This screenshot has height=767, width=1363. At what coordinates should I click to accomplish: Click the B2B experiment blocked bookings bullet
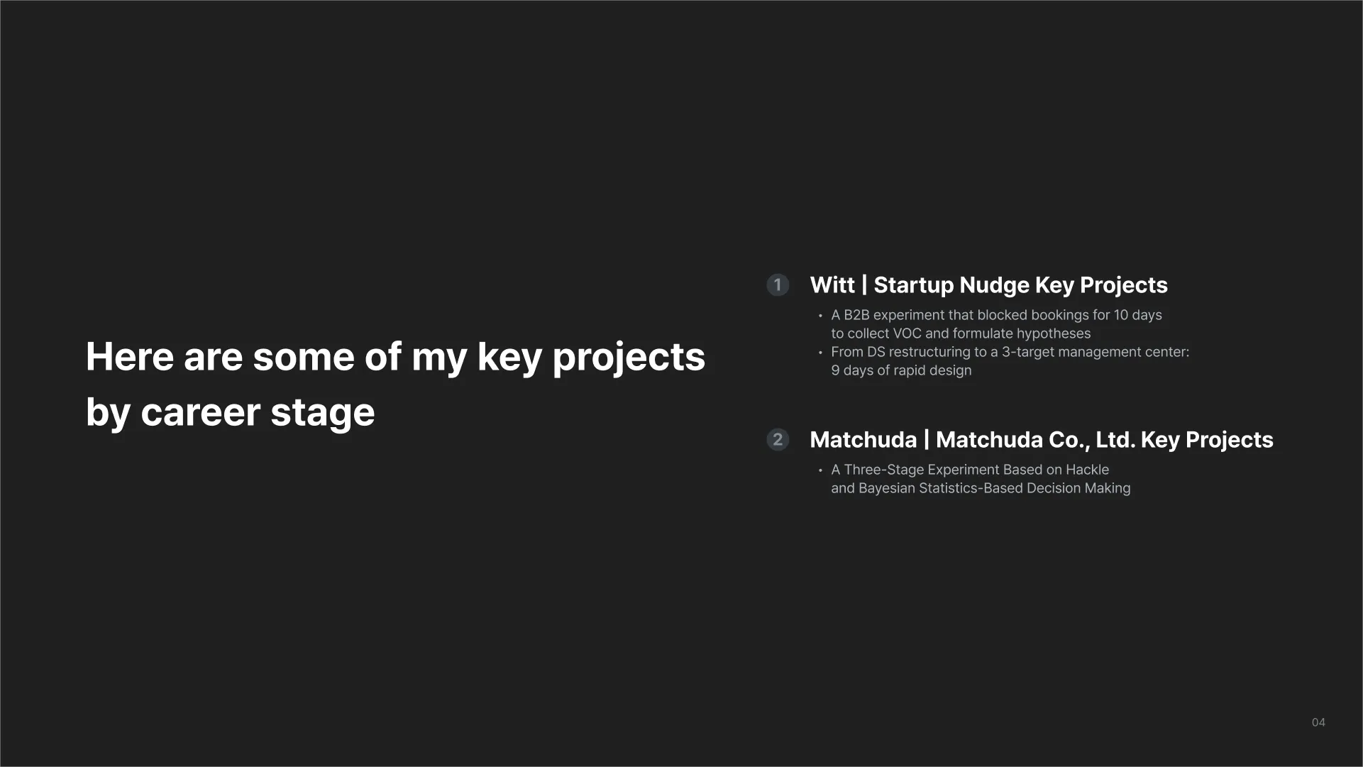pyautogui.click(x=996, y=315)
